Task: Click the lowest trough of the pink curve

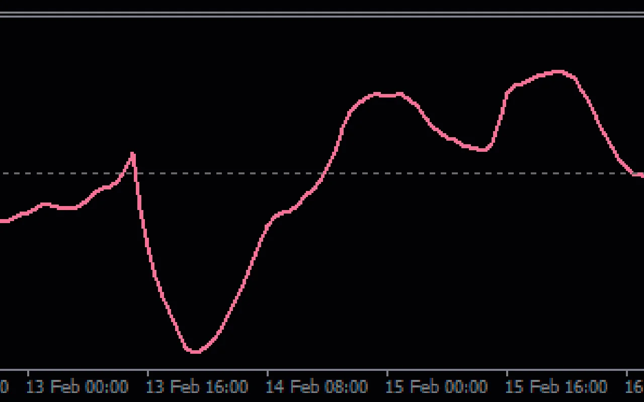Action: click(196, 352)
